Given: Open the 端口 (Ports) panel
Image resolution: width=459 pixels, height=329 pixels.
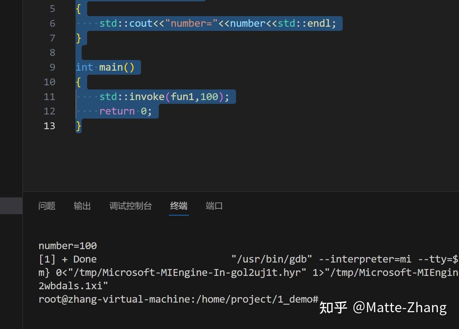Looking at the screenshot, I should coord(214,206).
